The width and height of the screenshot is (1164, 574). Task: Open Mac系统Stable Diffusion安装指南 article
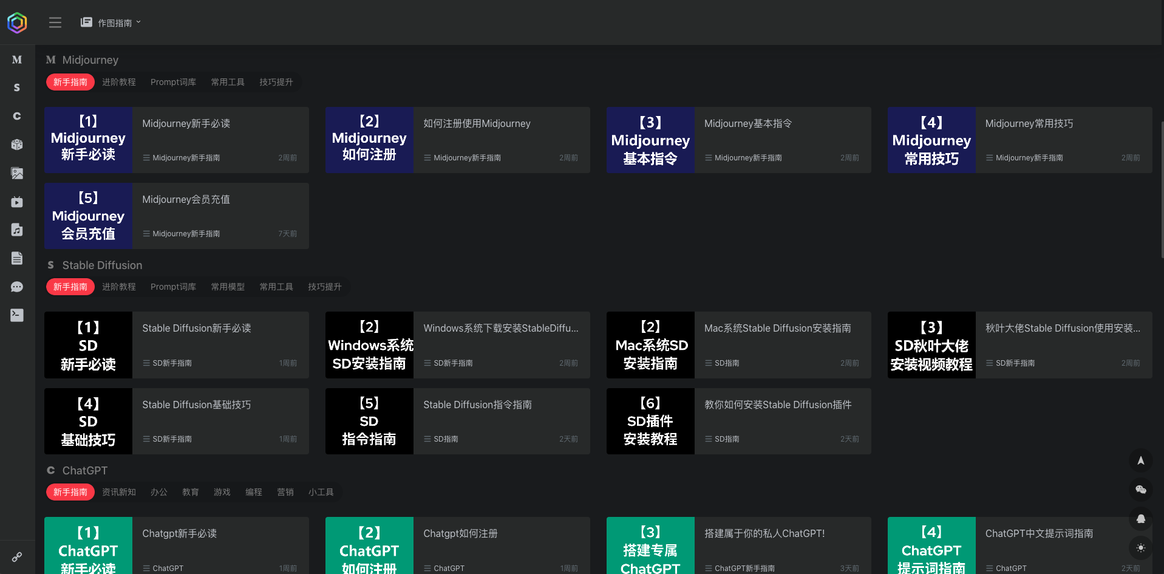pyautogui.click(x=778, y=328)
